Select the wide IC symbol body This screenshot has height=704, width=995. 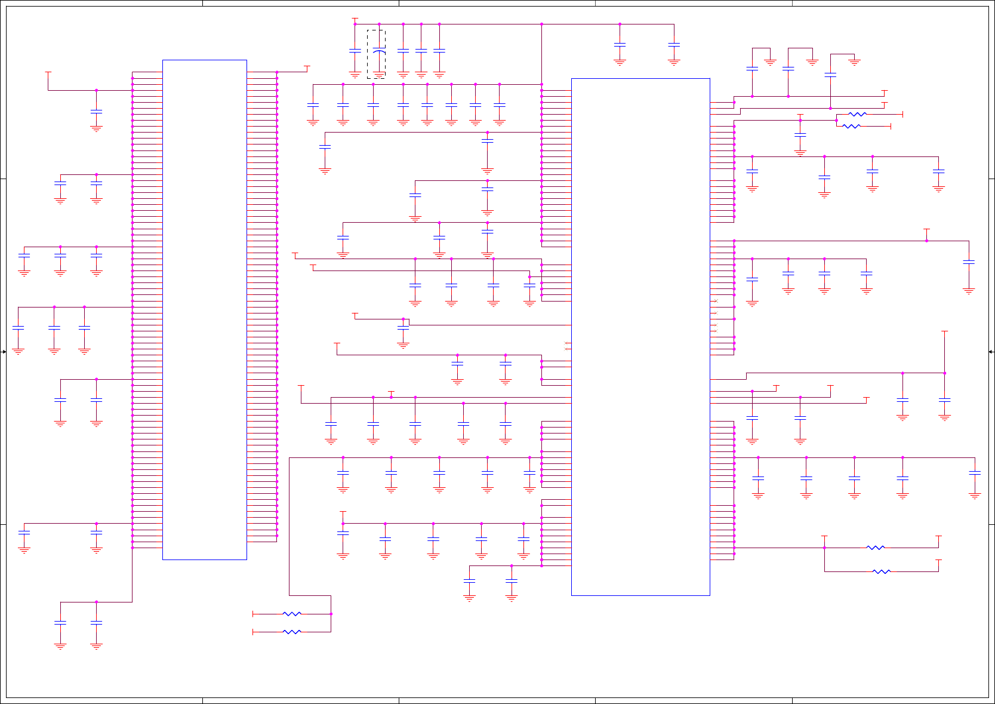[640, 337]
